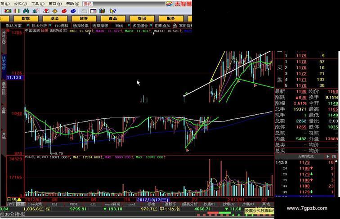Viewport: 340px width, 219px height.
Task: Click the 基金 yellow button
Action: pos(55,18)
